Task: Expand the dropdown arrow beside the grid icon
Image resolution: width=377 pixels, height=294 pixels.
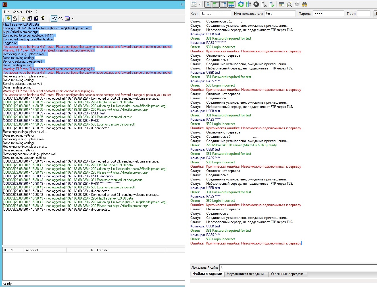Action: point(73,18)
